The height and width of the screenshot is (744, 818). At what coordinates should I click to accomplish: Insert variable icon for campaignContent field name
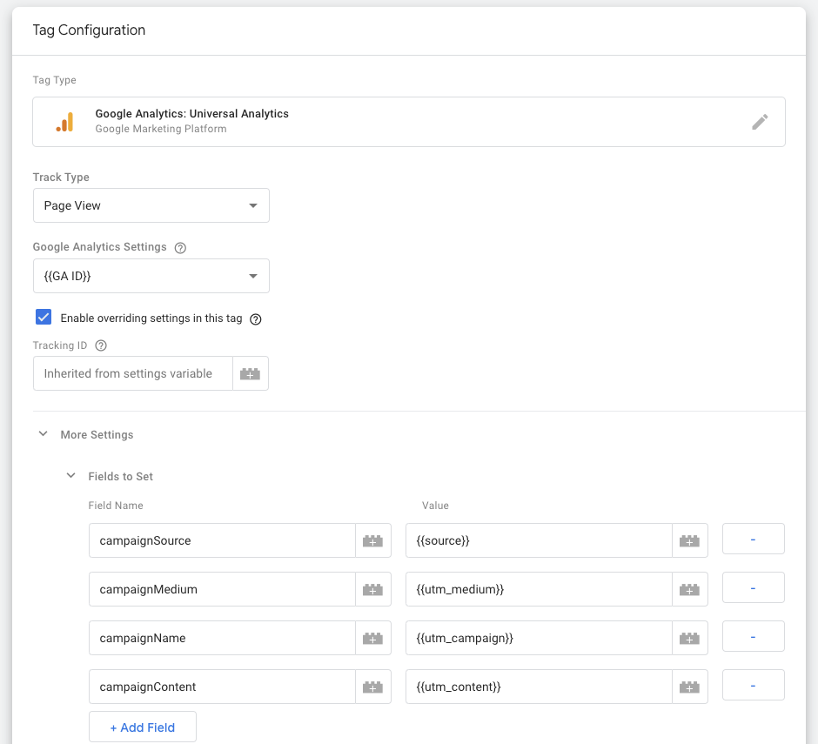373,687
